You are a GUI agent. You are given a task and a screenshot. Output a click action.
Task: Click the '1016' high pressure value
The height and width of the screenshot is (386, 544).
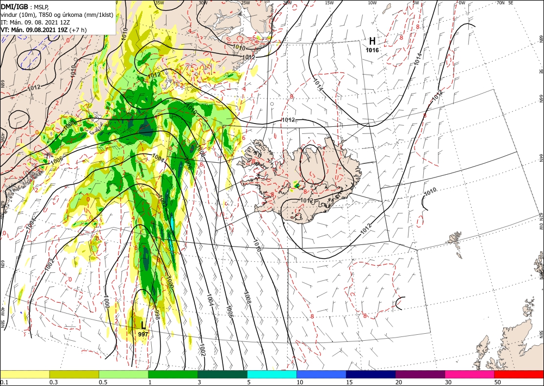click(x=372, y=50)
